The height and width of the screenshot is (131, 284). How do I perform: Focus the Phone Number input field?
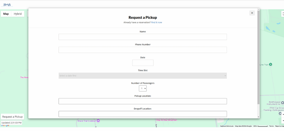[143, 50]
